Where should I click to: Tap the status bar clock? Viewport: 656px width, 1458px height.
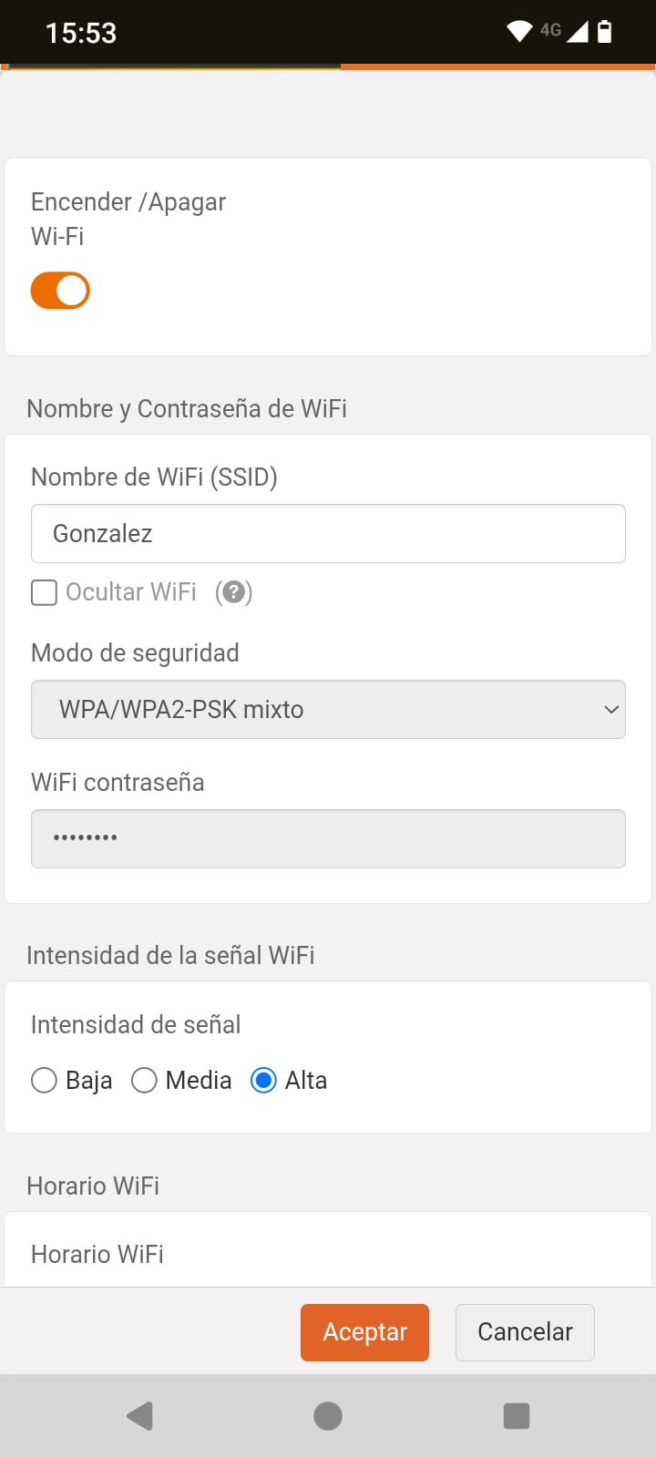tap(81, 34)
